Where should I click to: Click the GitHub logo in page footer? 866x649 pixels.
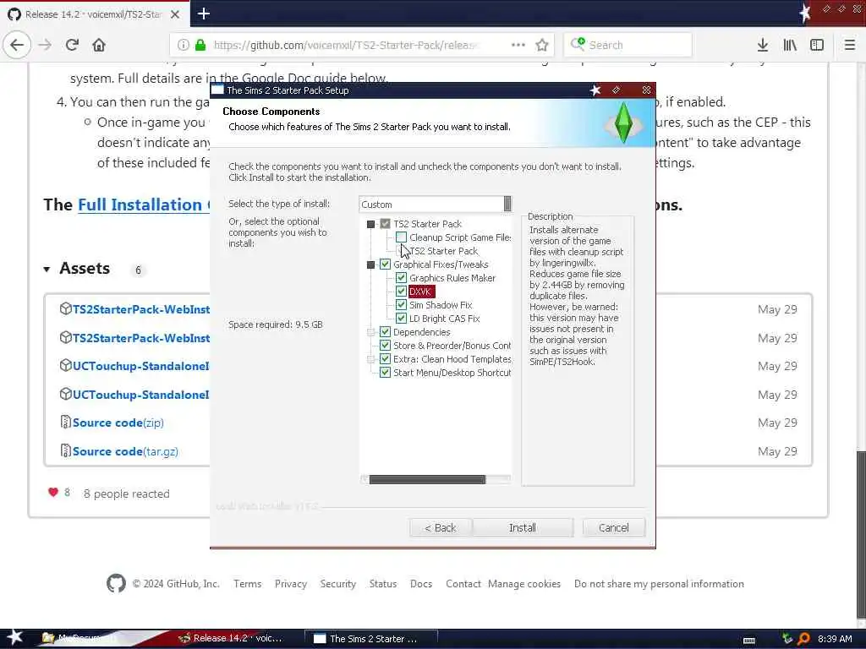click(116, 583)
